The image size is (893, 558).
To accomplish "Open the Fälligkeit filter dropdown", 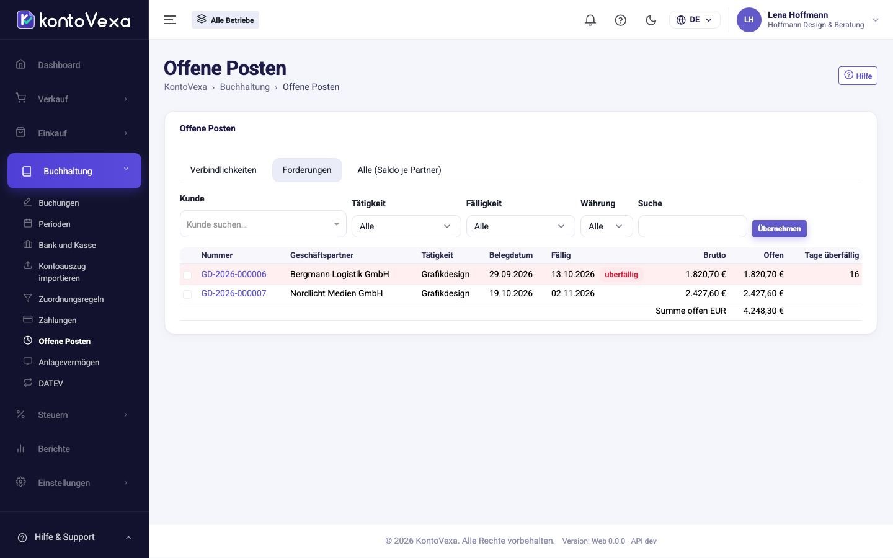I will (x=520, y=226).
